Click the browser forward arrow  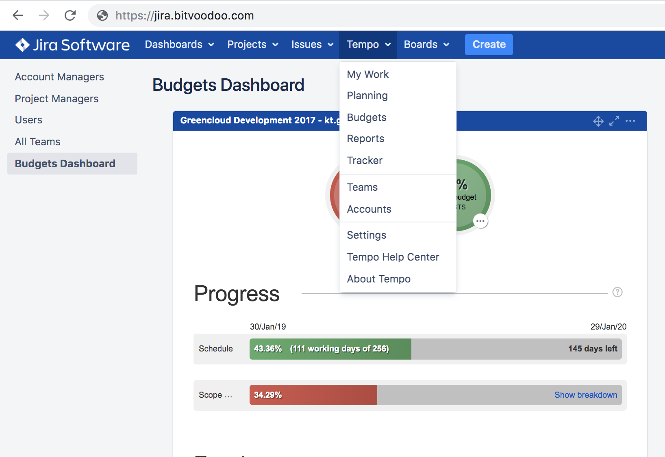tap(44, 15)
